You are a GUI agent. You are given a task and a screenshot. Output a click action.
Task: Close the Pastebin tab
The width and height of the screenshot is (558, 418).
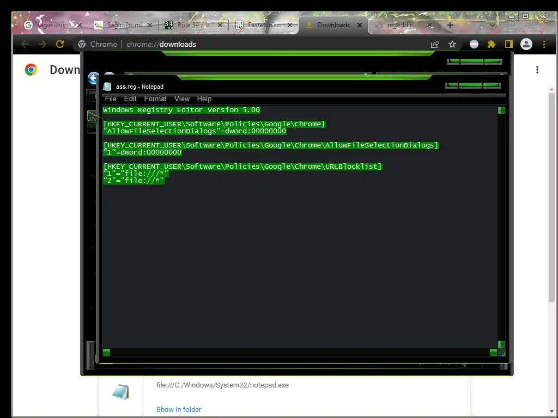(290, 25)
